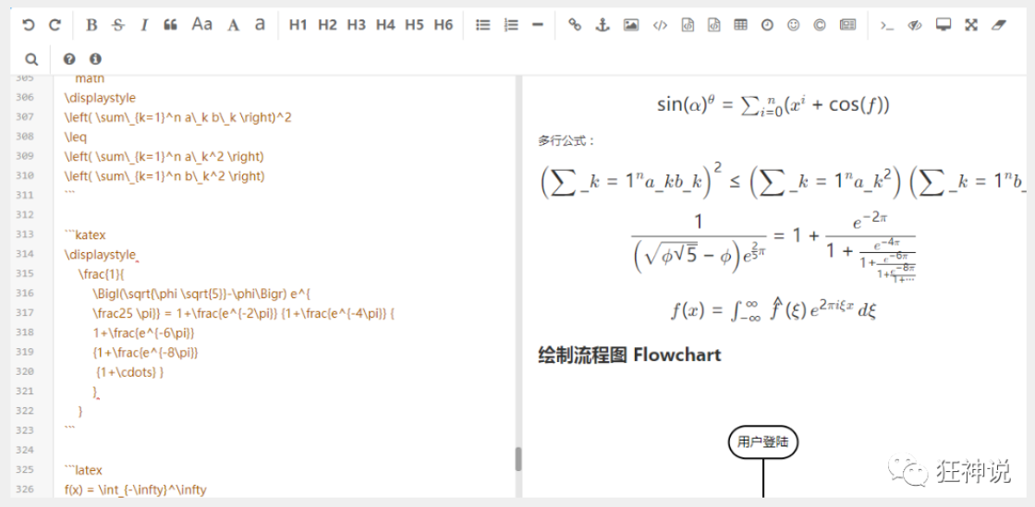Toggle bold formatting
Viewport: 1035px width, 507px height.
tap(91, 25)
